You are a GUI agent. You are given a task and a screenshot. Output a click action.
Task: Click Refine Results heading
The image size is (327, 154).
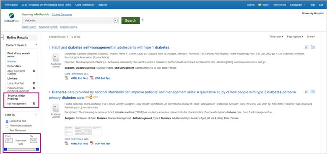(18, 38)
